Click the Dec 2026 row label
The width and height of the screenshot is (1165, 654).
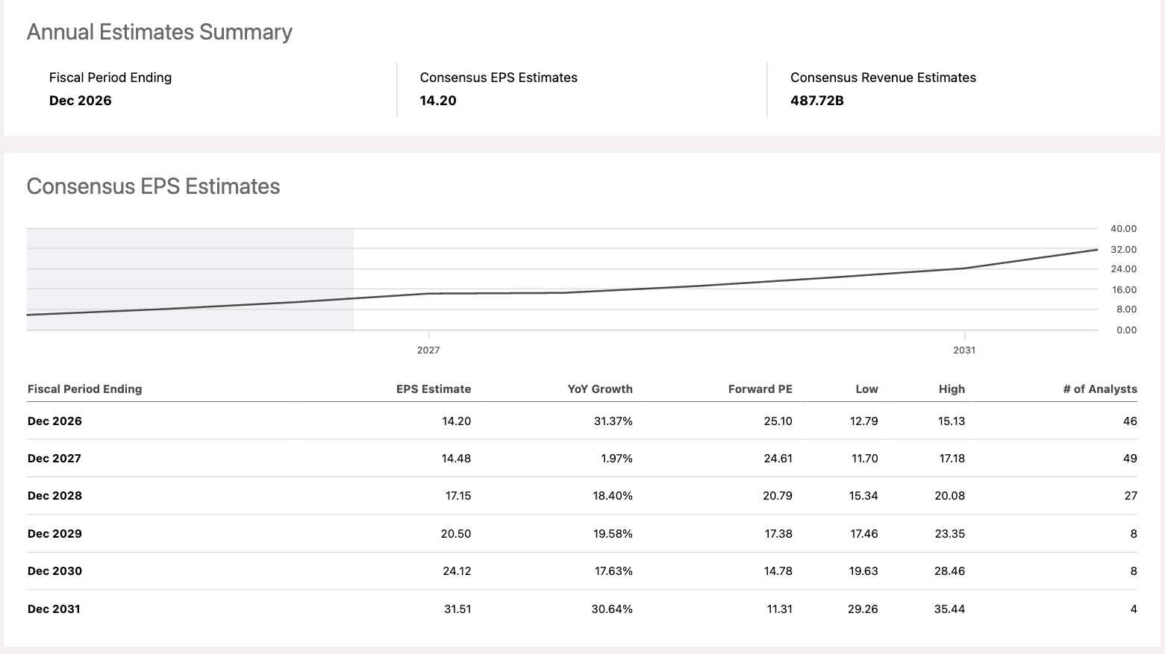point(54,421)
